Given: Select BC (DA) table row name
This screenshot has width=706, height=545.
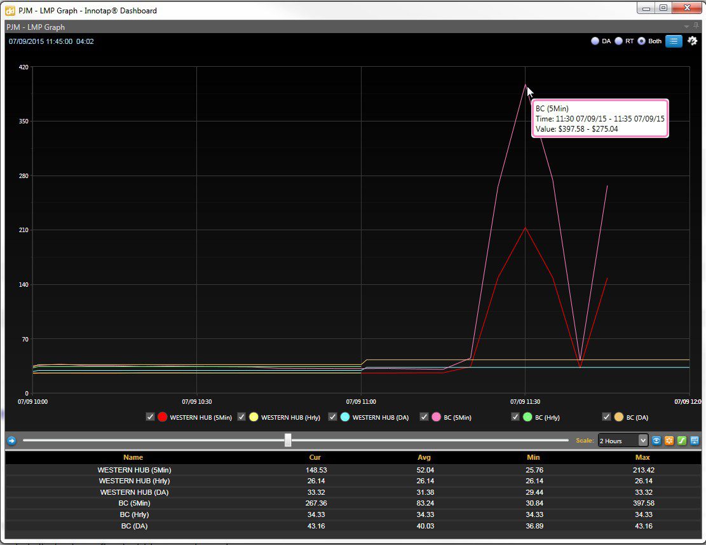Looking at the screenshot, I should click(134, 526).
